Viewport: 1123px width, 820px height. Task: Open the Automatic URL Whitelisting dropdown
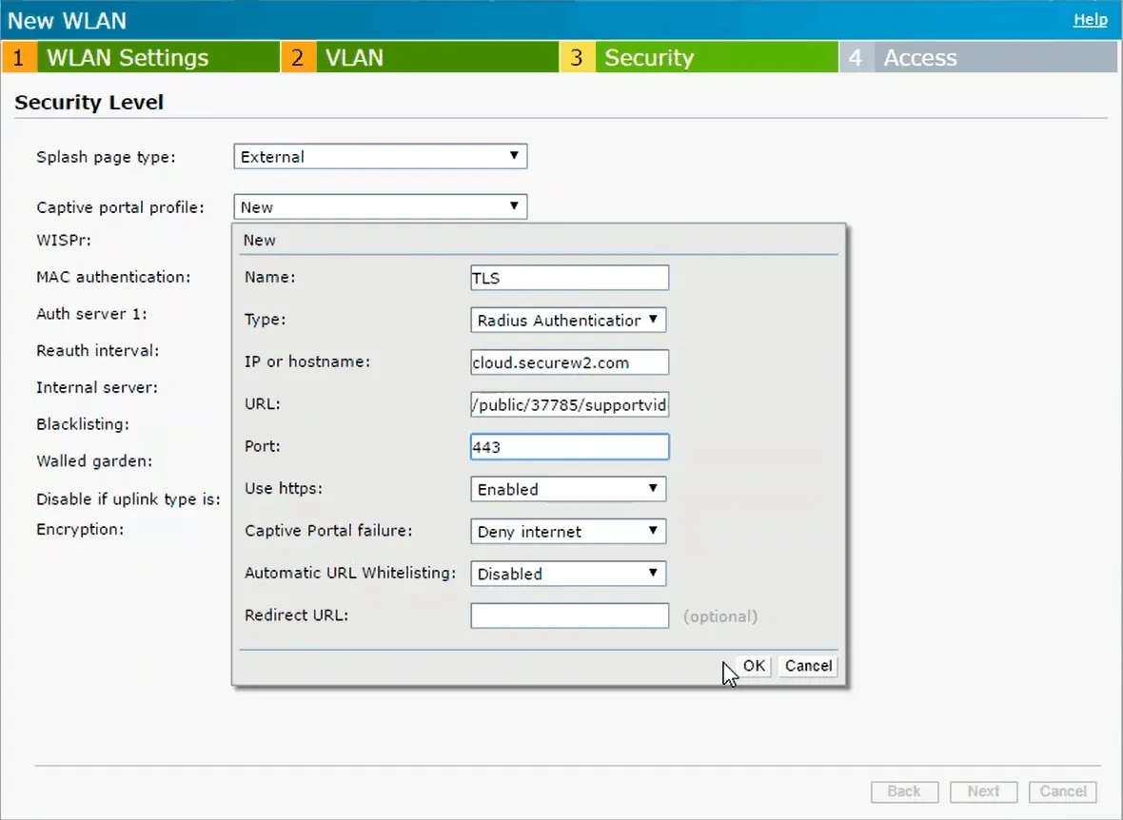[x=568, y=574]
